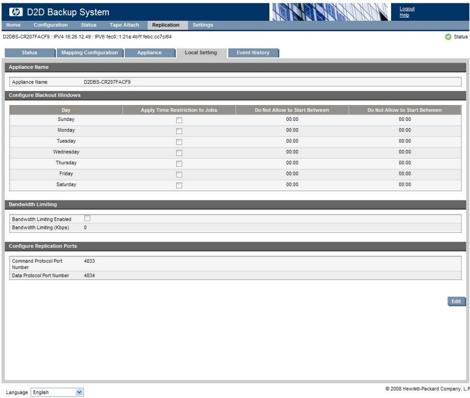Click the HP logo icon
This screenshot has width=470, height=398.
[15, 12]
